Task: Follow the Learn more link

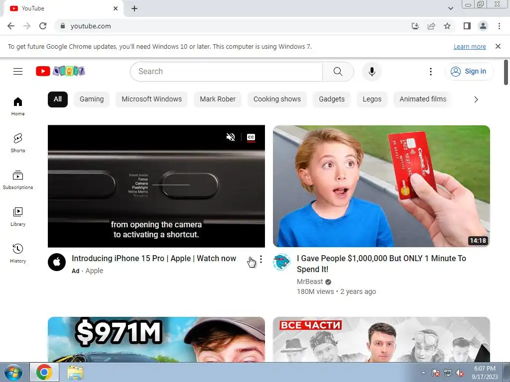Action: [x=470, y=46]
